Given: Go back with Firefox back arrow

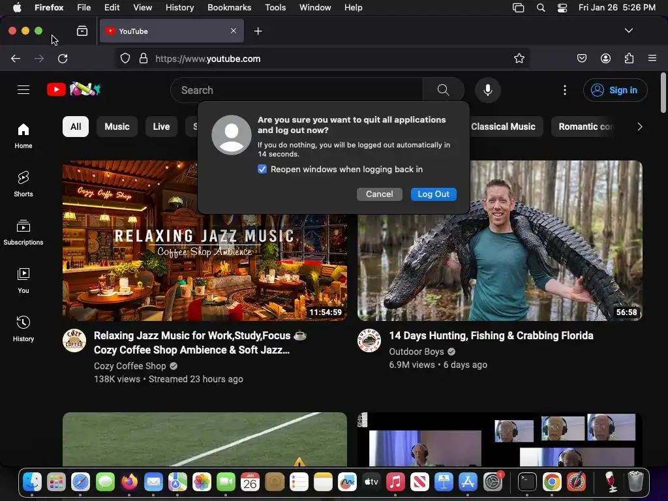Looking at the screenshot, I should (16, 58).
